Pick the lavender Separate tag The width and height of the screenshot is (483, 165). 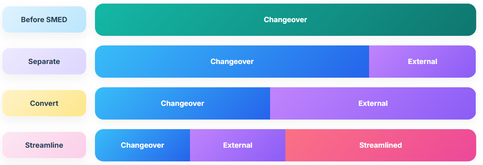coord(44,62)
